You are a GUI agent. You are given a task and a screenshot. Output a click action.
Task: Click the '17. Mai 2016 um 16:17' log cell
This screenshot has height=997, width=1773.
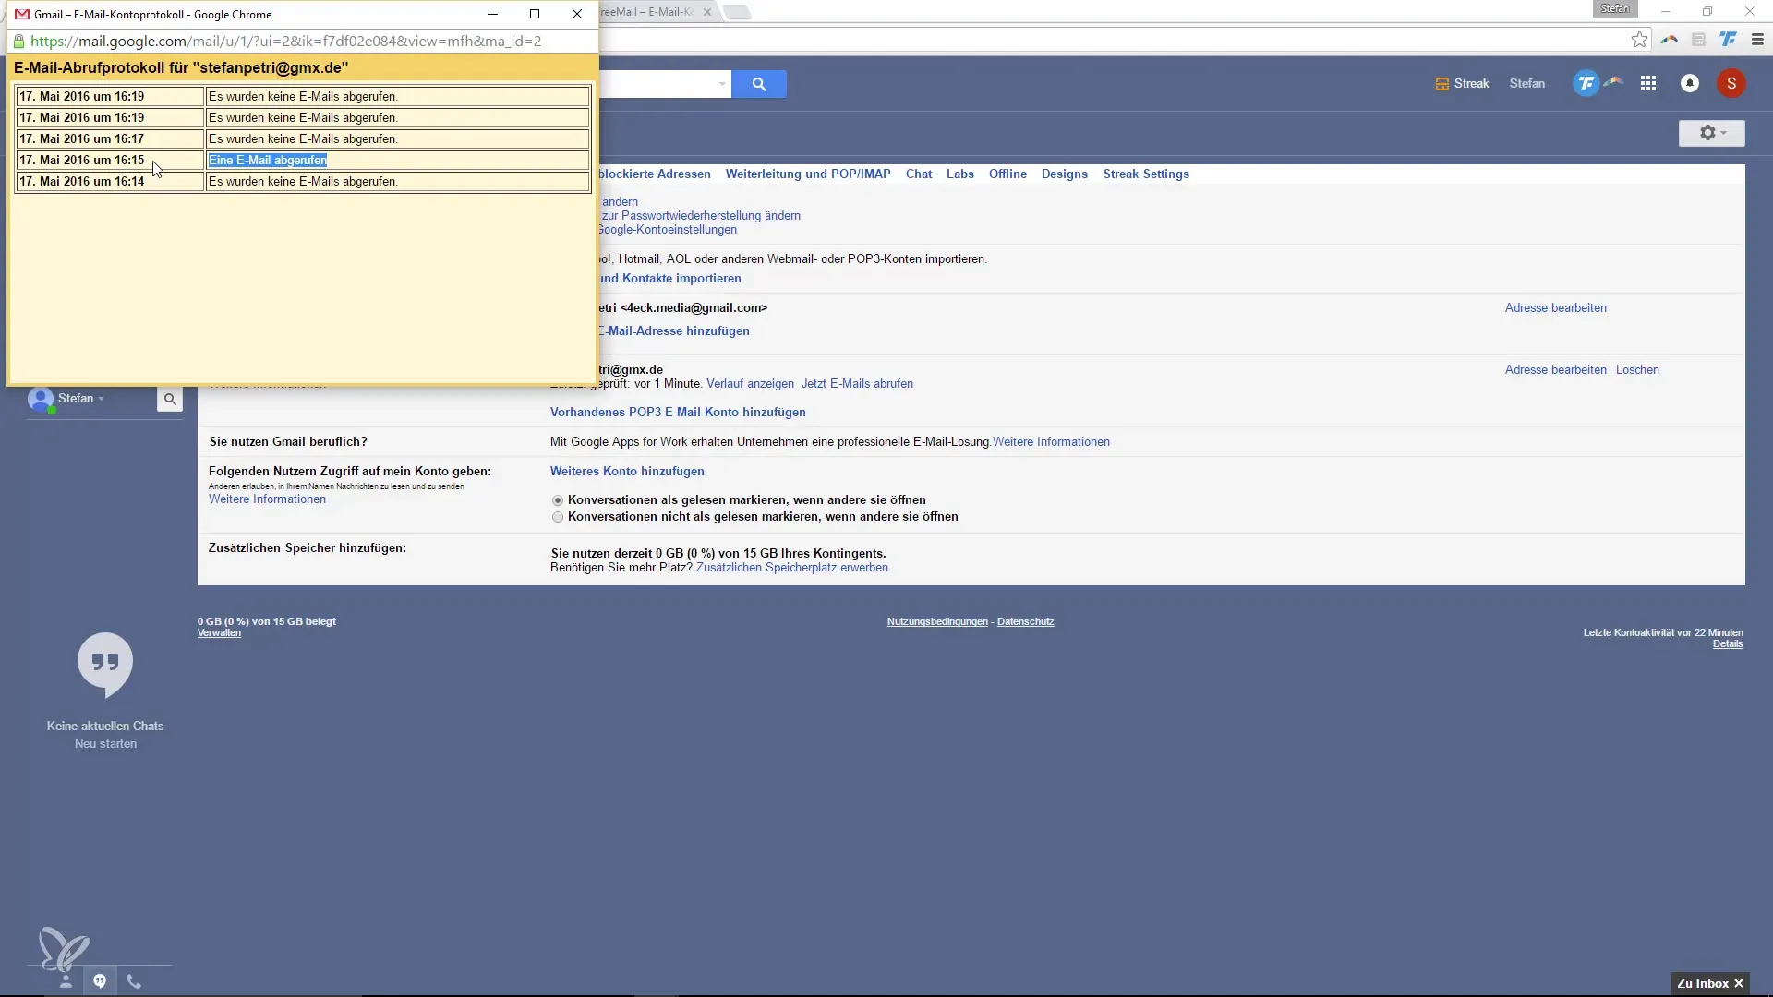(110, 139)
